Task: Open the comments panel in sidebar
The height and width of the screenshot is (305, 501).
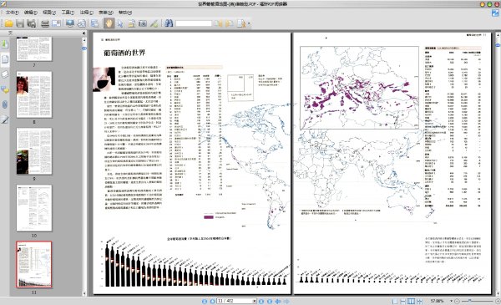Action: click(x=5, y=89)
